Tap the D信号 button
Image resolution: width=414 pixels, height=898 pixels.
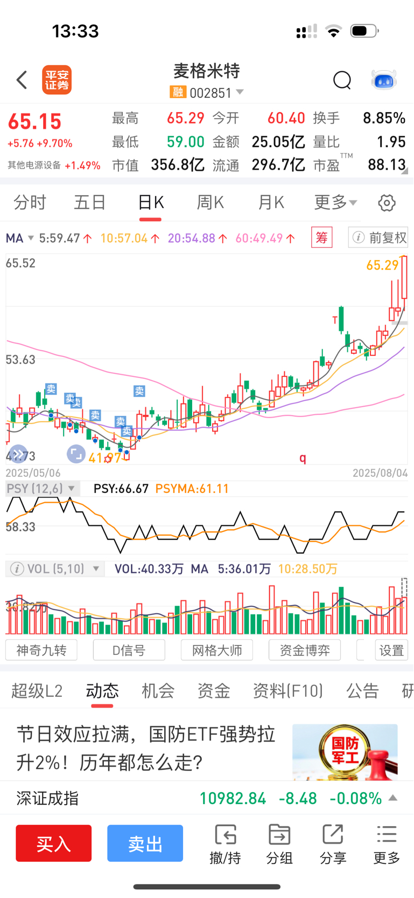129,650
